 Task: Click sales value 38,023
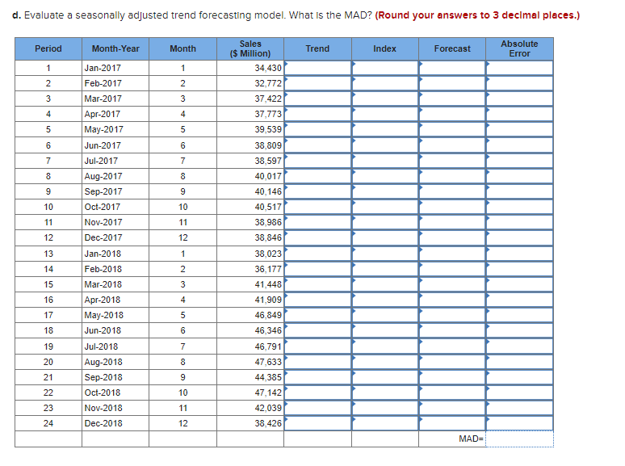[x=268, y=254]
